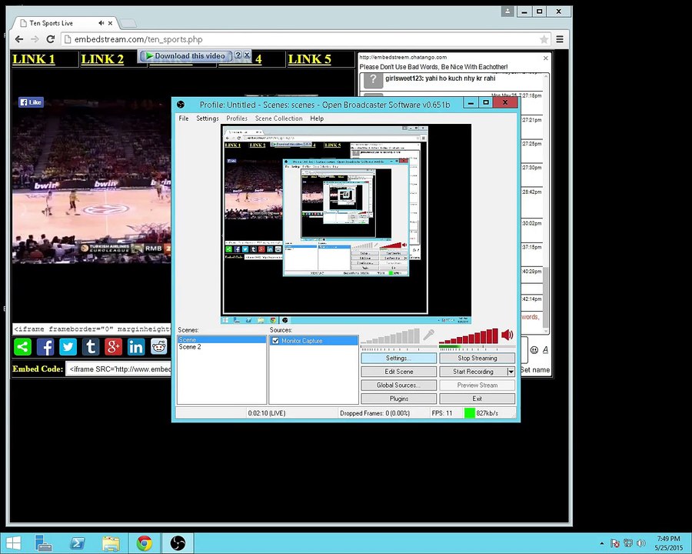Share the stream via Facebook icon
Viewport: 692px width, 554px height.
click(x=45, y=347)
